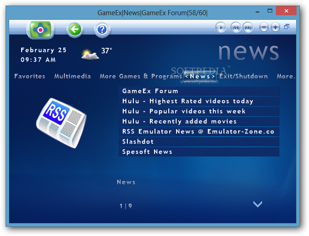Click the large news heading

click(249, 52)
